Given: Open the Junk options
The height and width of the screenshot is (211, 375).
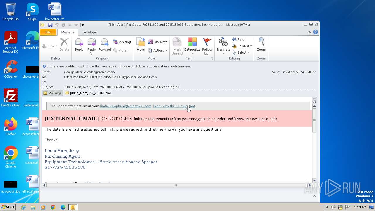Looking at the screenshot, I should tap(49, 46).
